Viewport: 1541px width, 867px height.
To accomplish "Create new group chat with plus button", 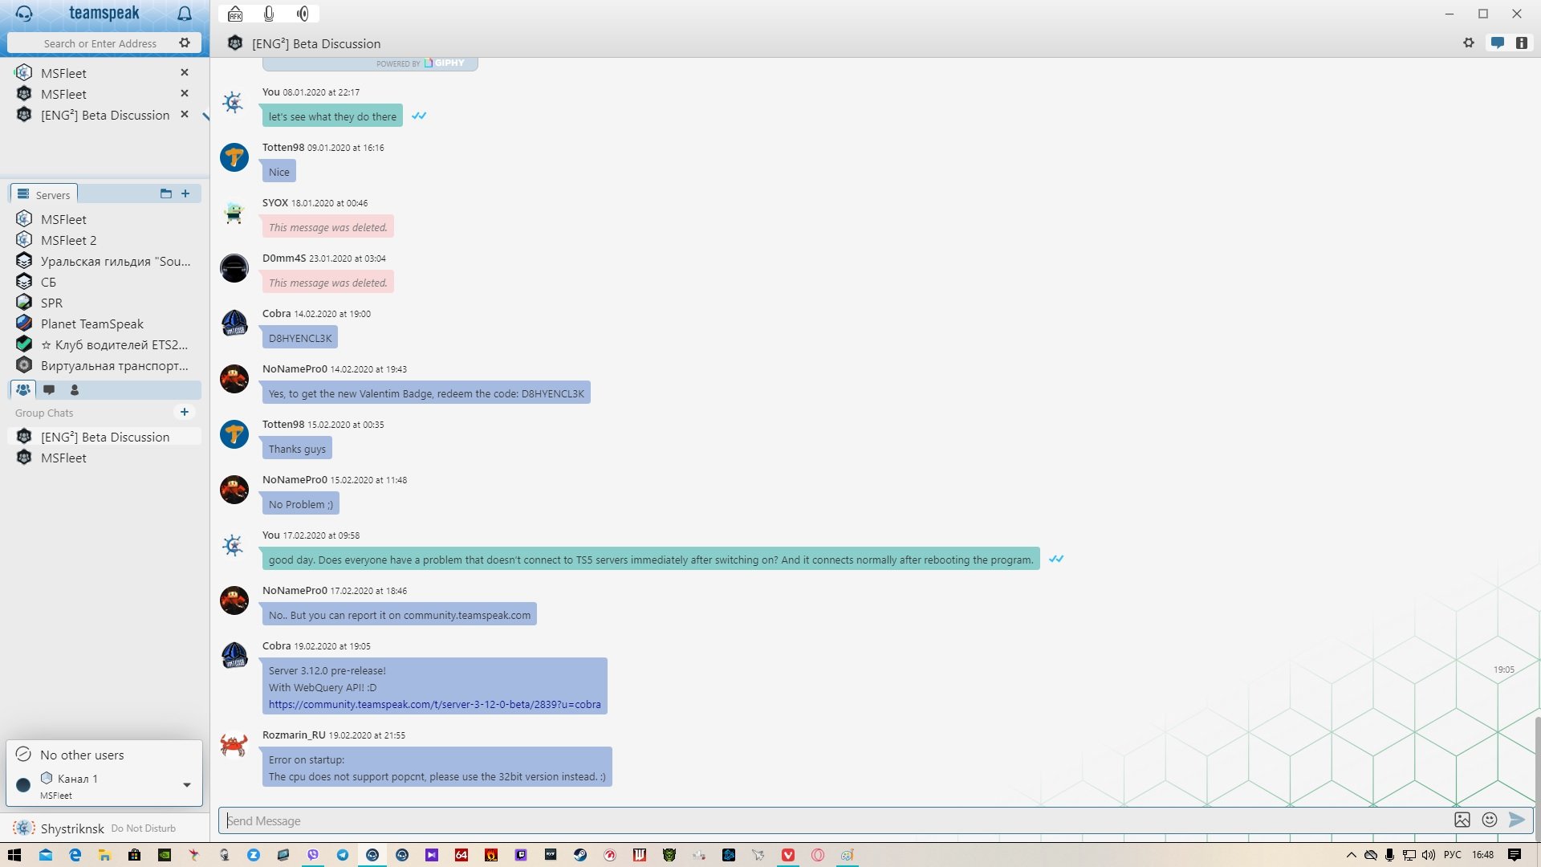I will (185, 412).
